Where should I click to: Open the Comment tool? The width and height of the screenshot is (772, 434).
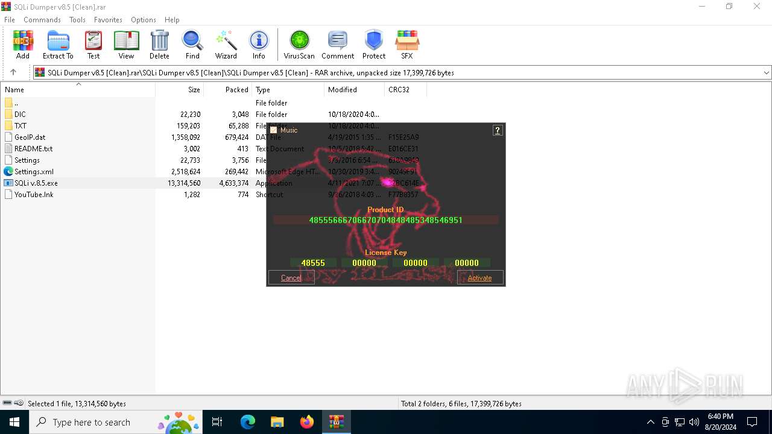pos(338,45)
